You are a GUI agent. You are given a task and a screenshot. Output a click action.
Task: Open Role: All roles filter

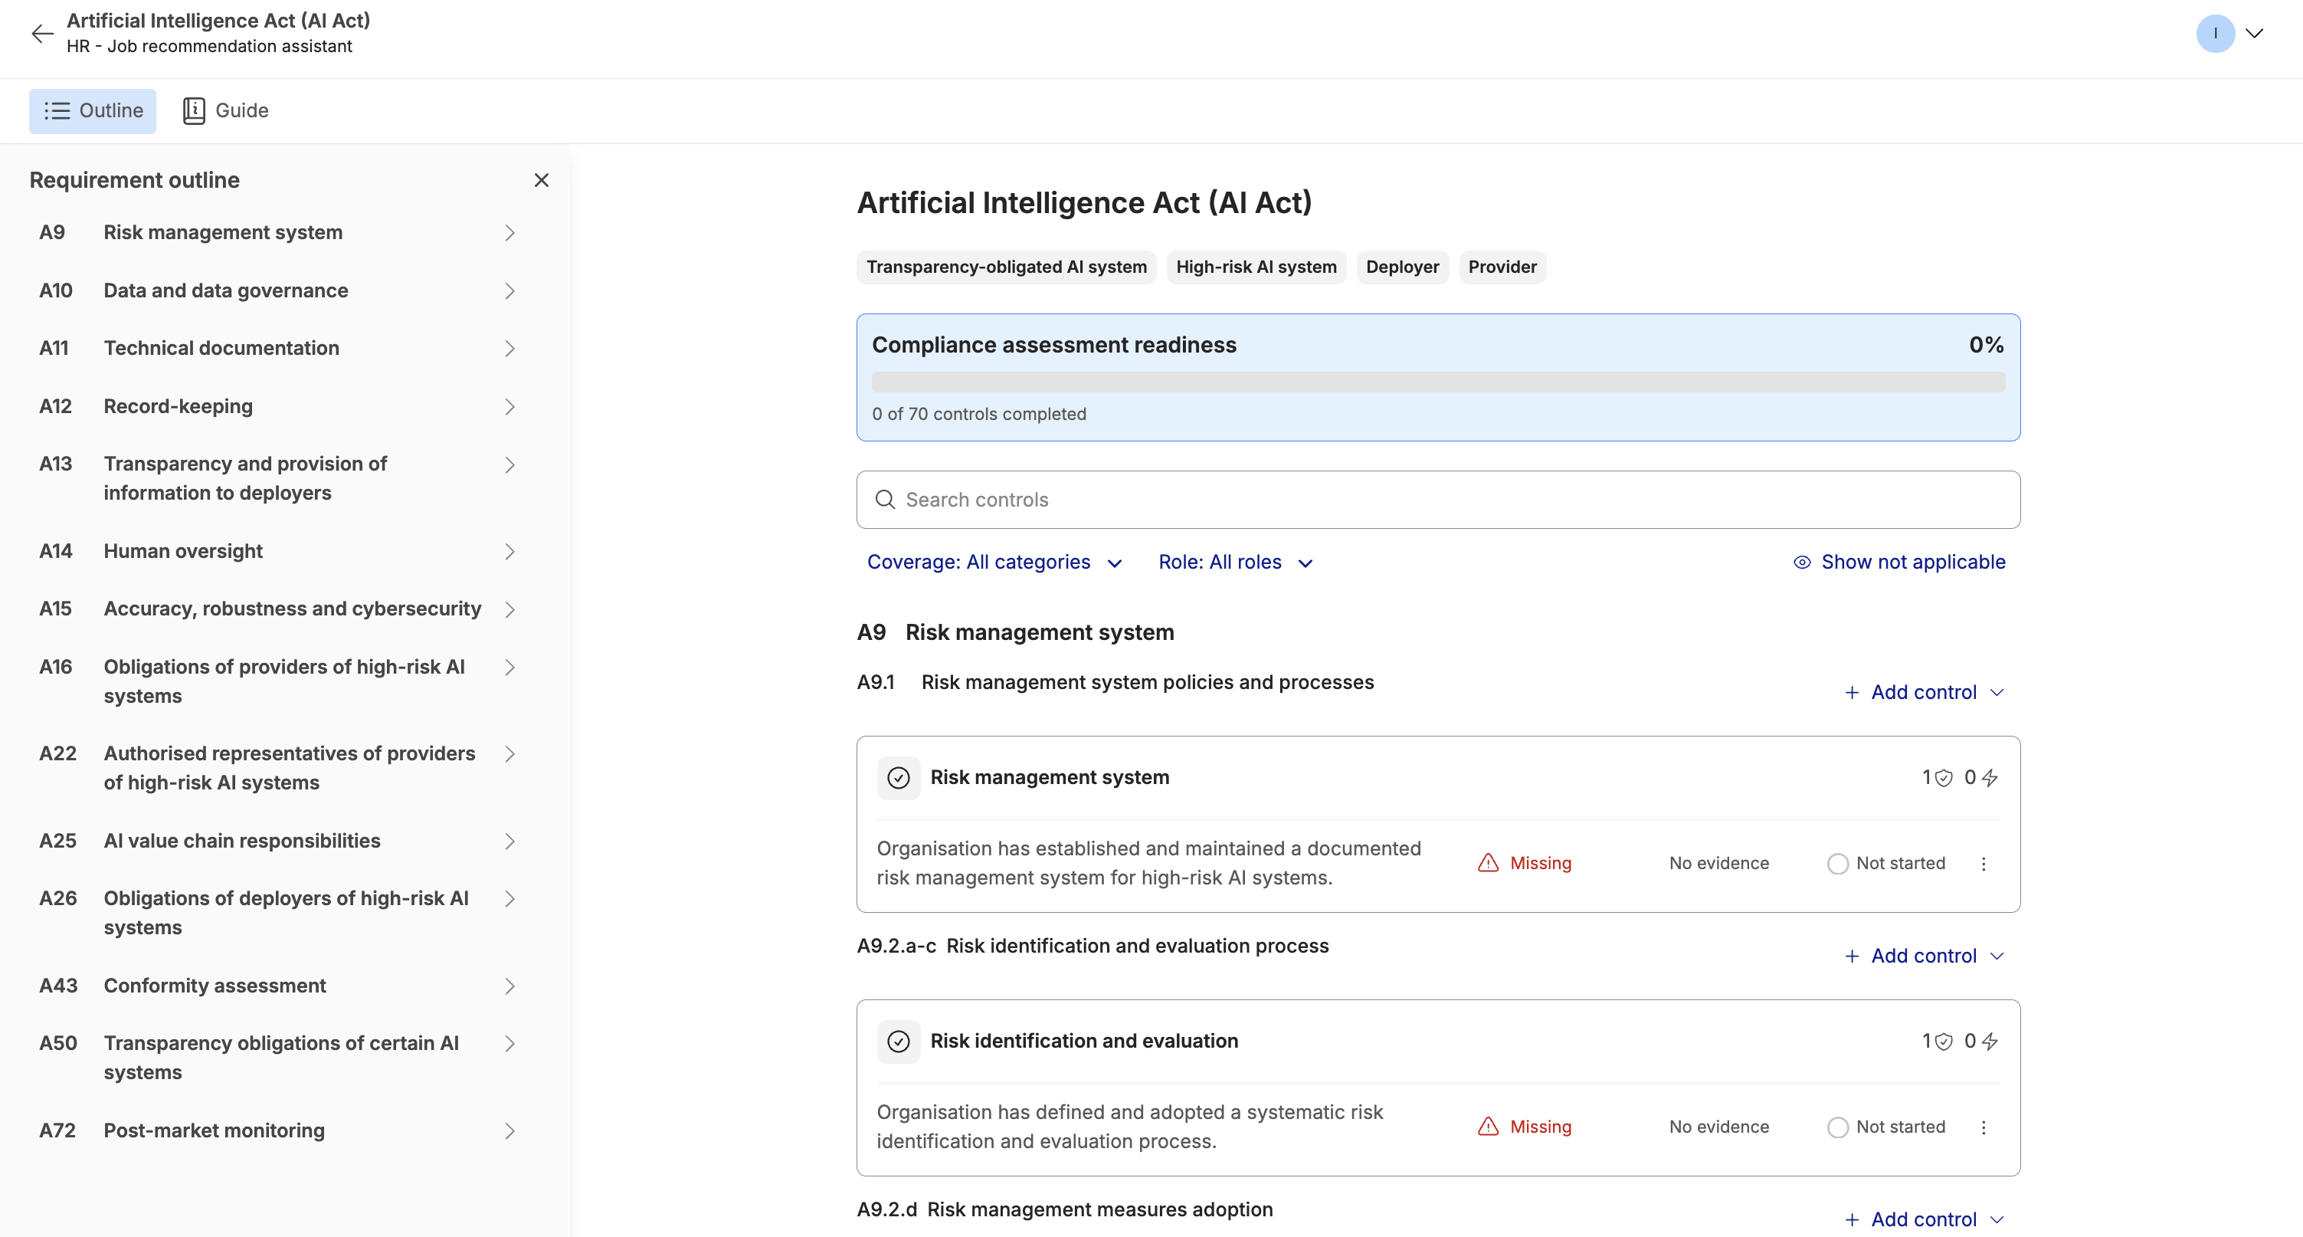(x=1236, y=563)
